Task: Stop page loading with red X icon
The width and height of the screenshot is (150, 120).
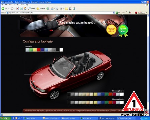Action: point(18,9)
